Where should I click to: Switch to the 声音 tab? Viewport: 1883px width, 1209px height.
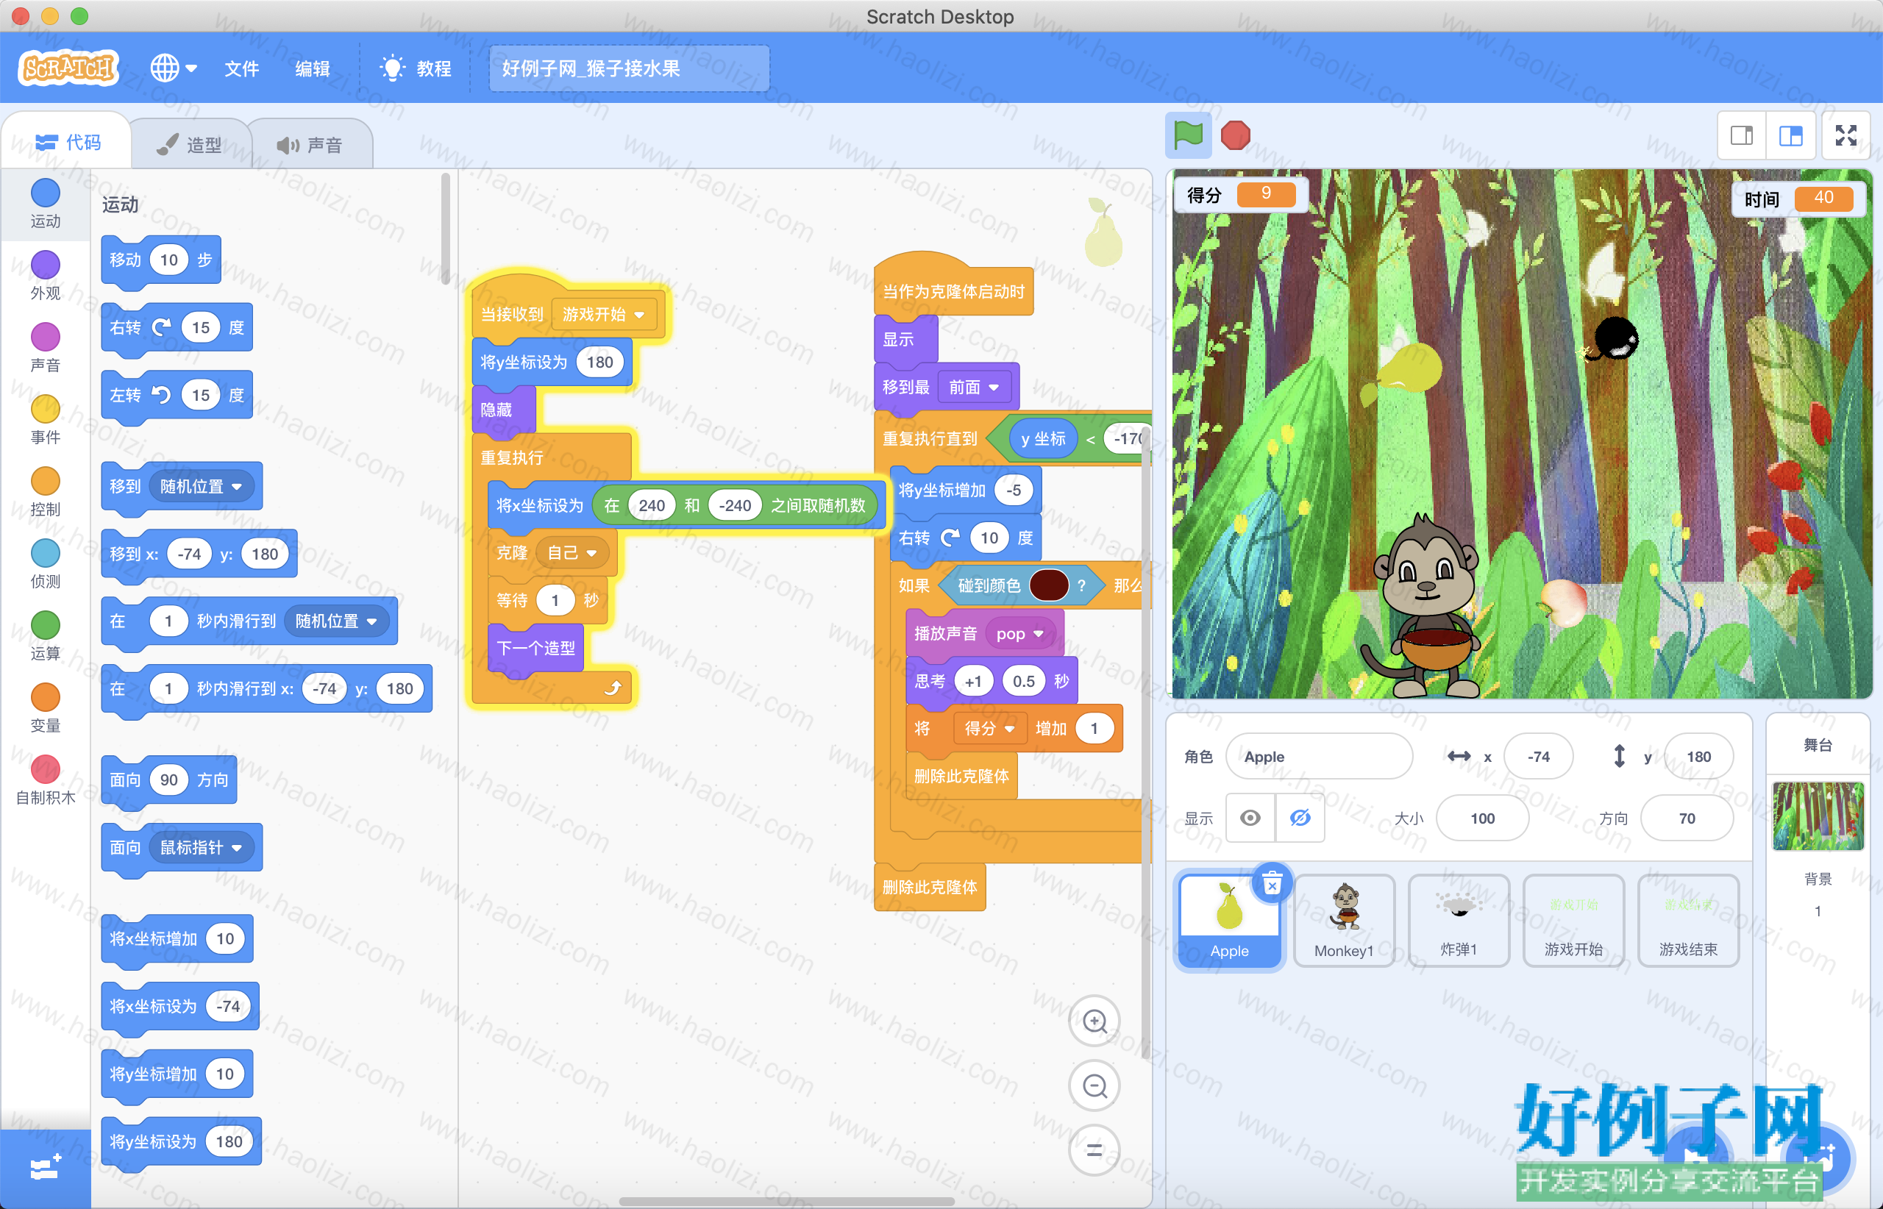[310, 144]
